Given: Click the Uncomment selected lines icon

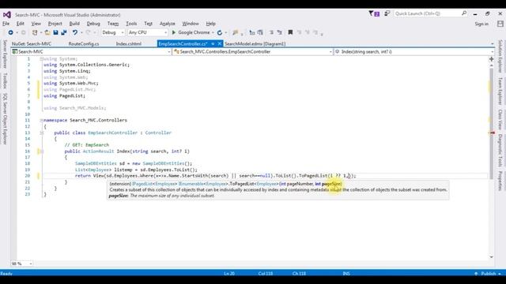Looking at the screenshot, I should [260, 32].
